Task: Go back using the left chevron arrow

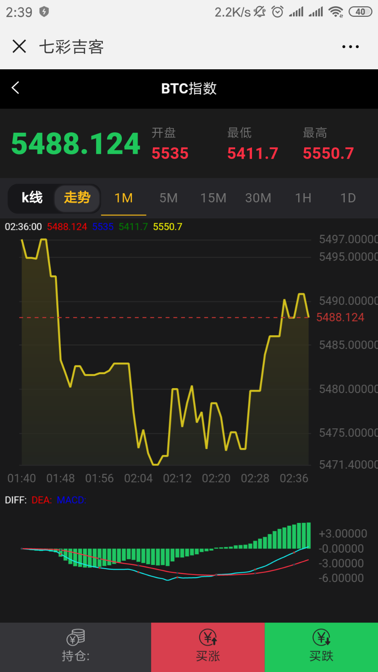Action: (x=16, y=88)
